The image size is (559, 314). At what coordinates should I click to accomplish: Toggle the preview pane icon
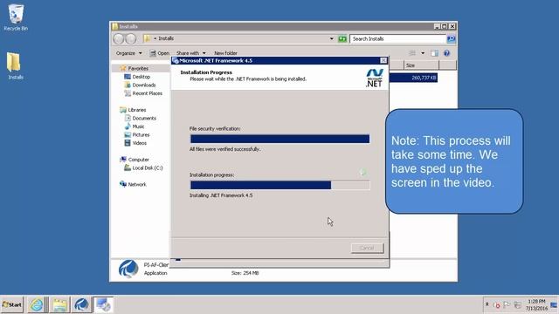[x=434, y=53]
